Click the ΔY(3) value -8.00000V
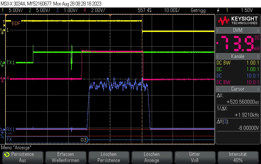This screenshot has height=164, width=261. tap(248, 128)
